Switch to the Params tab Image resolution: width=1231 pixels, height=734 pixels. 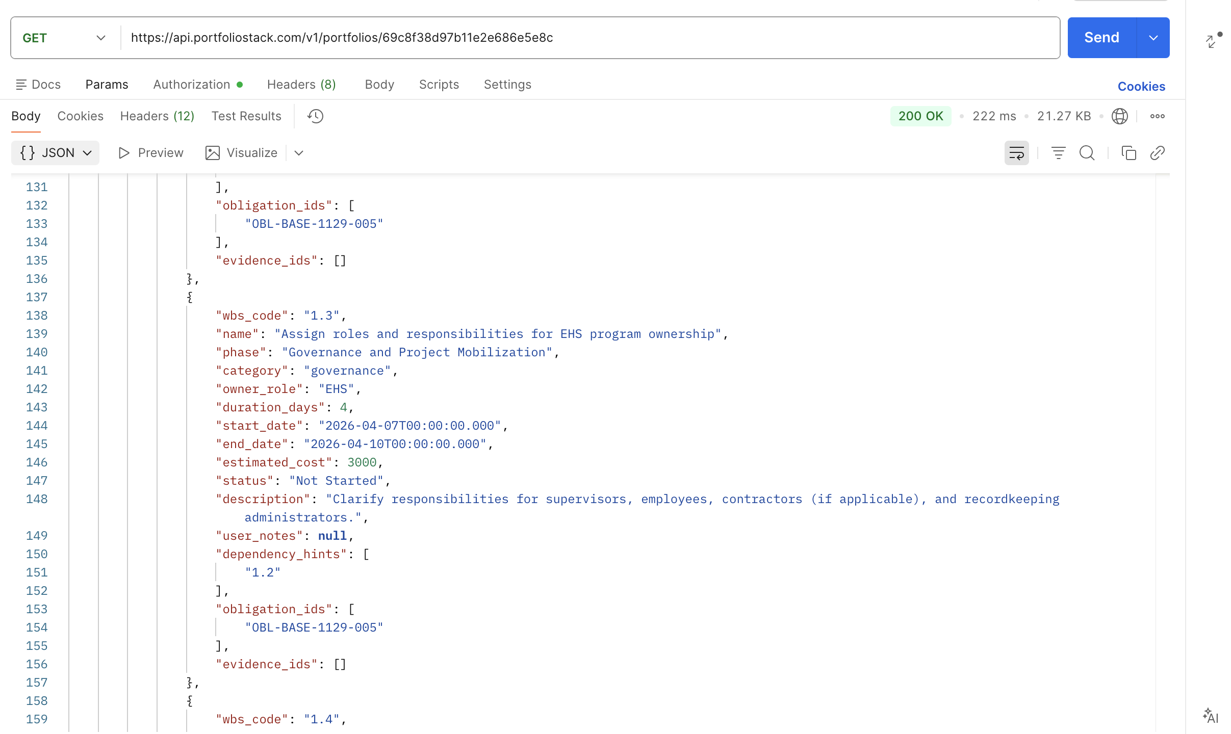pyautogui.click(x=107, y=85)
